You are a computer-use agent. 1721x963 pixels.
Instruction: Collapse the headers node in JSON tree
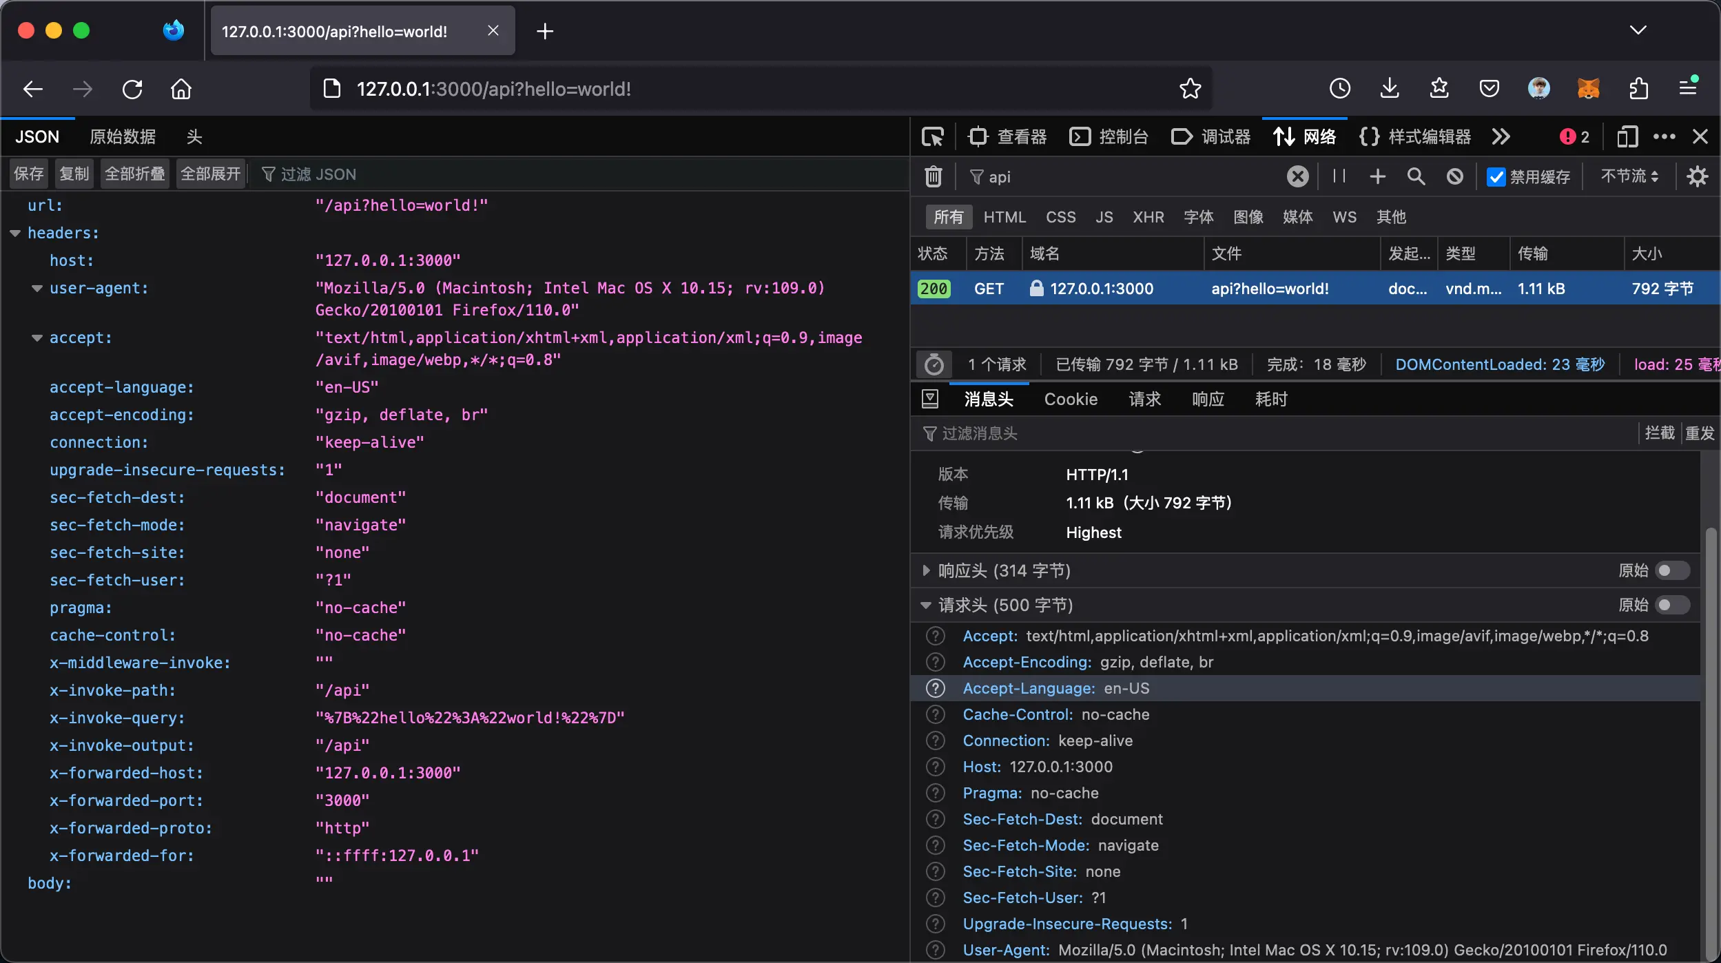pyautogui.click(x=15, y=234)
